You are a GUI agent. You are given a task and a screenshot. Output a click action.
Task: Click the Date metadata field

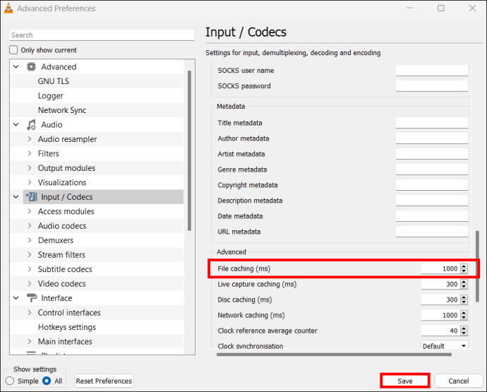tap(432, 216)
